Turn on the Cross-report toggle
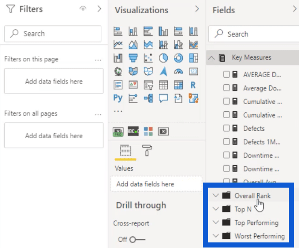Image resolution: width=299 pixels, height=248 pixels. (137, 239)
